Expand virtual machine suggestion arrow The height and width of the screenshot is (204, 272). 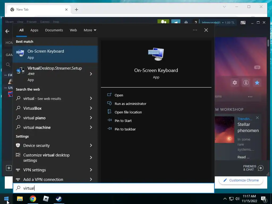tap(91, 127)
